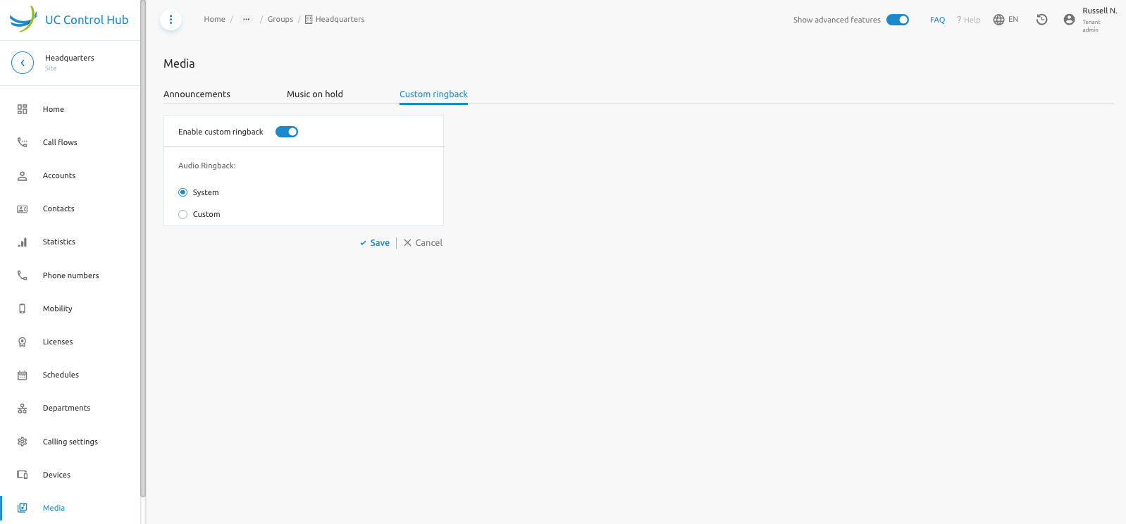Expand the breadcrumb ellipsis menu
This screenshot has height=524, width=1126.
[246, 20]
